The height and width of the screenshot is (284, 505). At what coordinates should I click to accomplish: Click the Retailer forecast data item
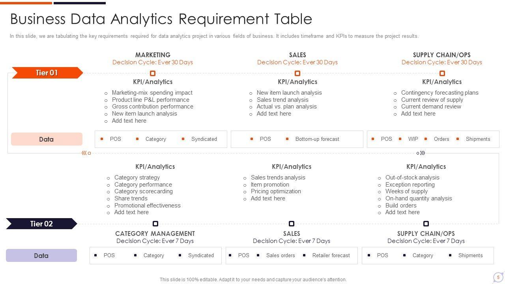coord(331,256)
